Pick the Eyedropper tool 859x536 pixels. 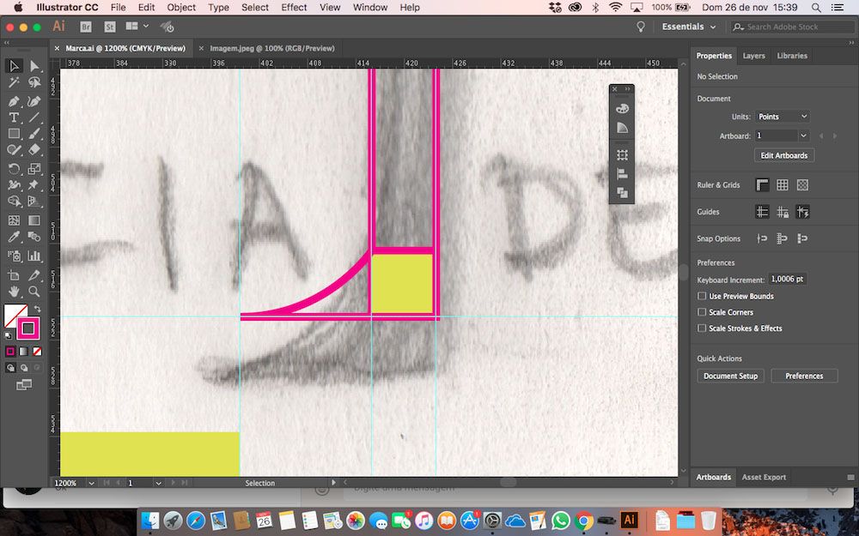pos(14,238)
